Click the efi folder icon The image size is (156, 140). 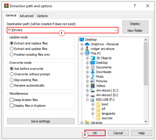point(98,109)
